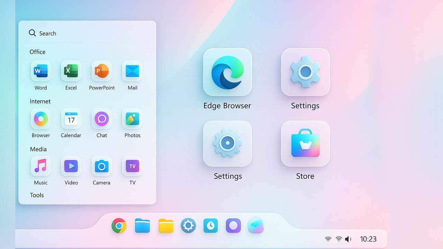443x249 pixels.
Task: Open the Photos app
Action: tap(132, 119)
